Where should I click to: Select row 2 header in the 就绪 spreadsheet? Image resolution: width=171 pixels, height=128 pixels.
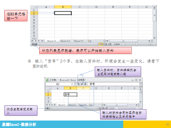pos(34,13)
